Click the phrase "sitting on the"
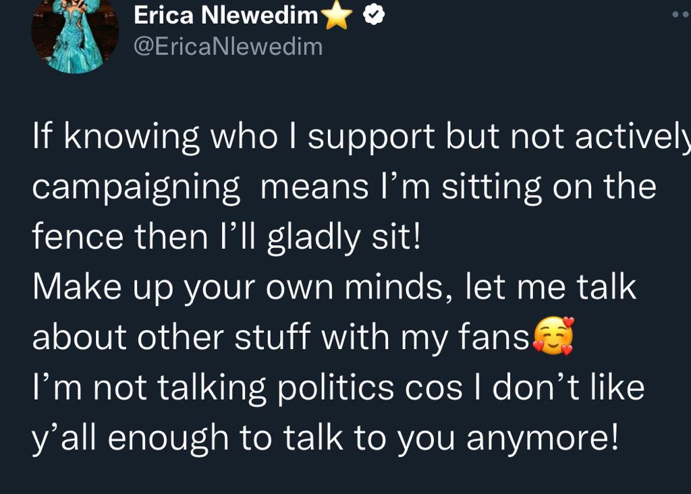 click(x=549, y=187)
